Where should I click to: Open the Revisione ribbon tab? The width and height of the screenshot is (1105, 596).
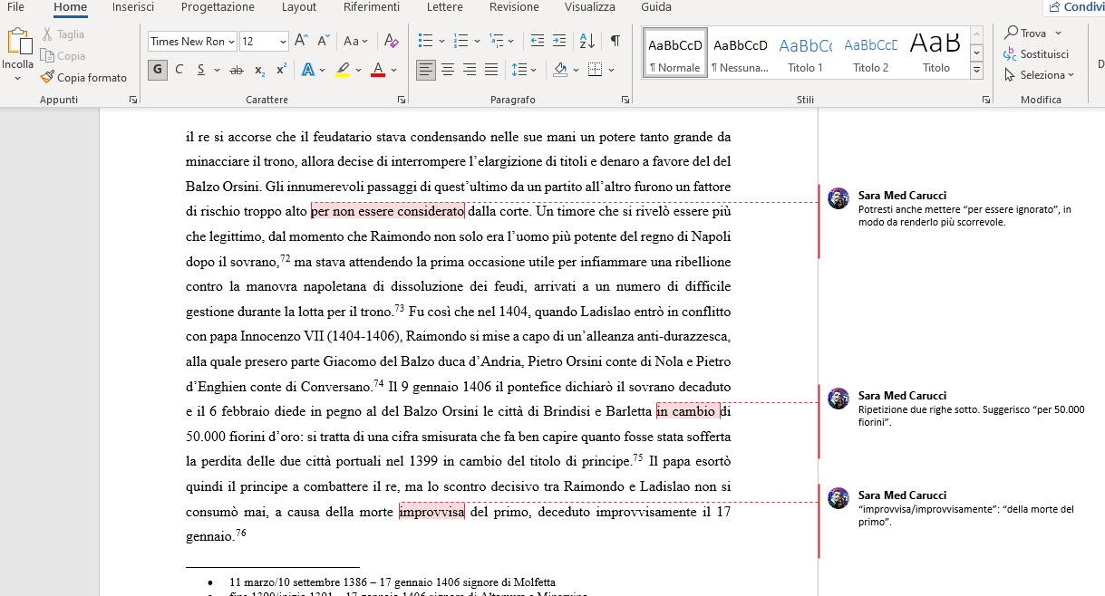(x=514, y=7)
